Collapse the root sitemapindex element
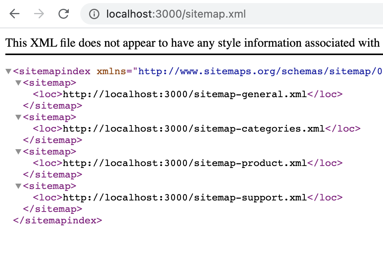This screenshot has width=383, height=254. (x=8, y=71)
